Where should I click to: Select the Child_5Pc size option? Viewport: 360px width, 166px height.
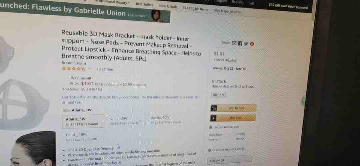125,121
